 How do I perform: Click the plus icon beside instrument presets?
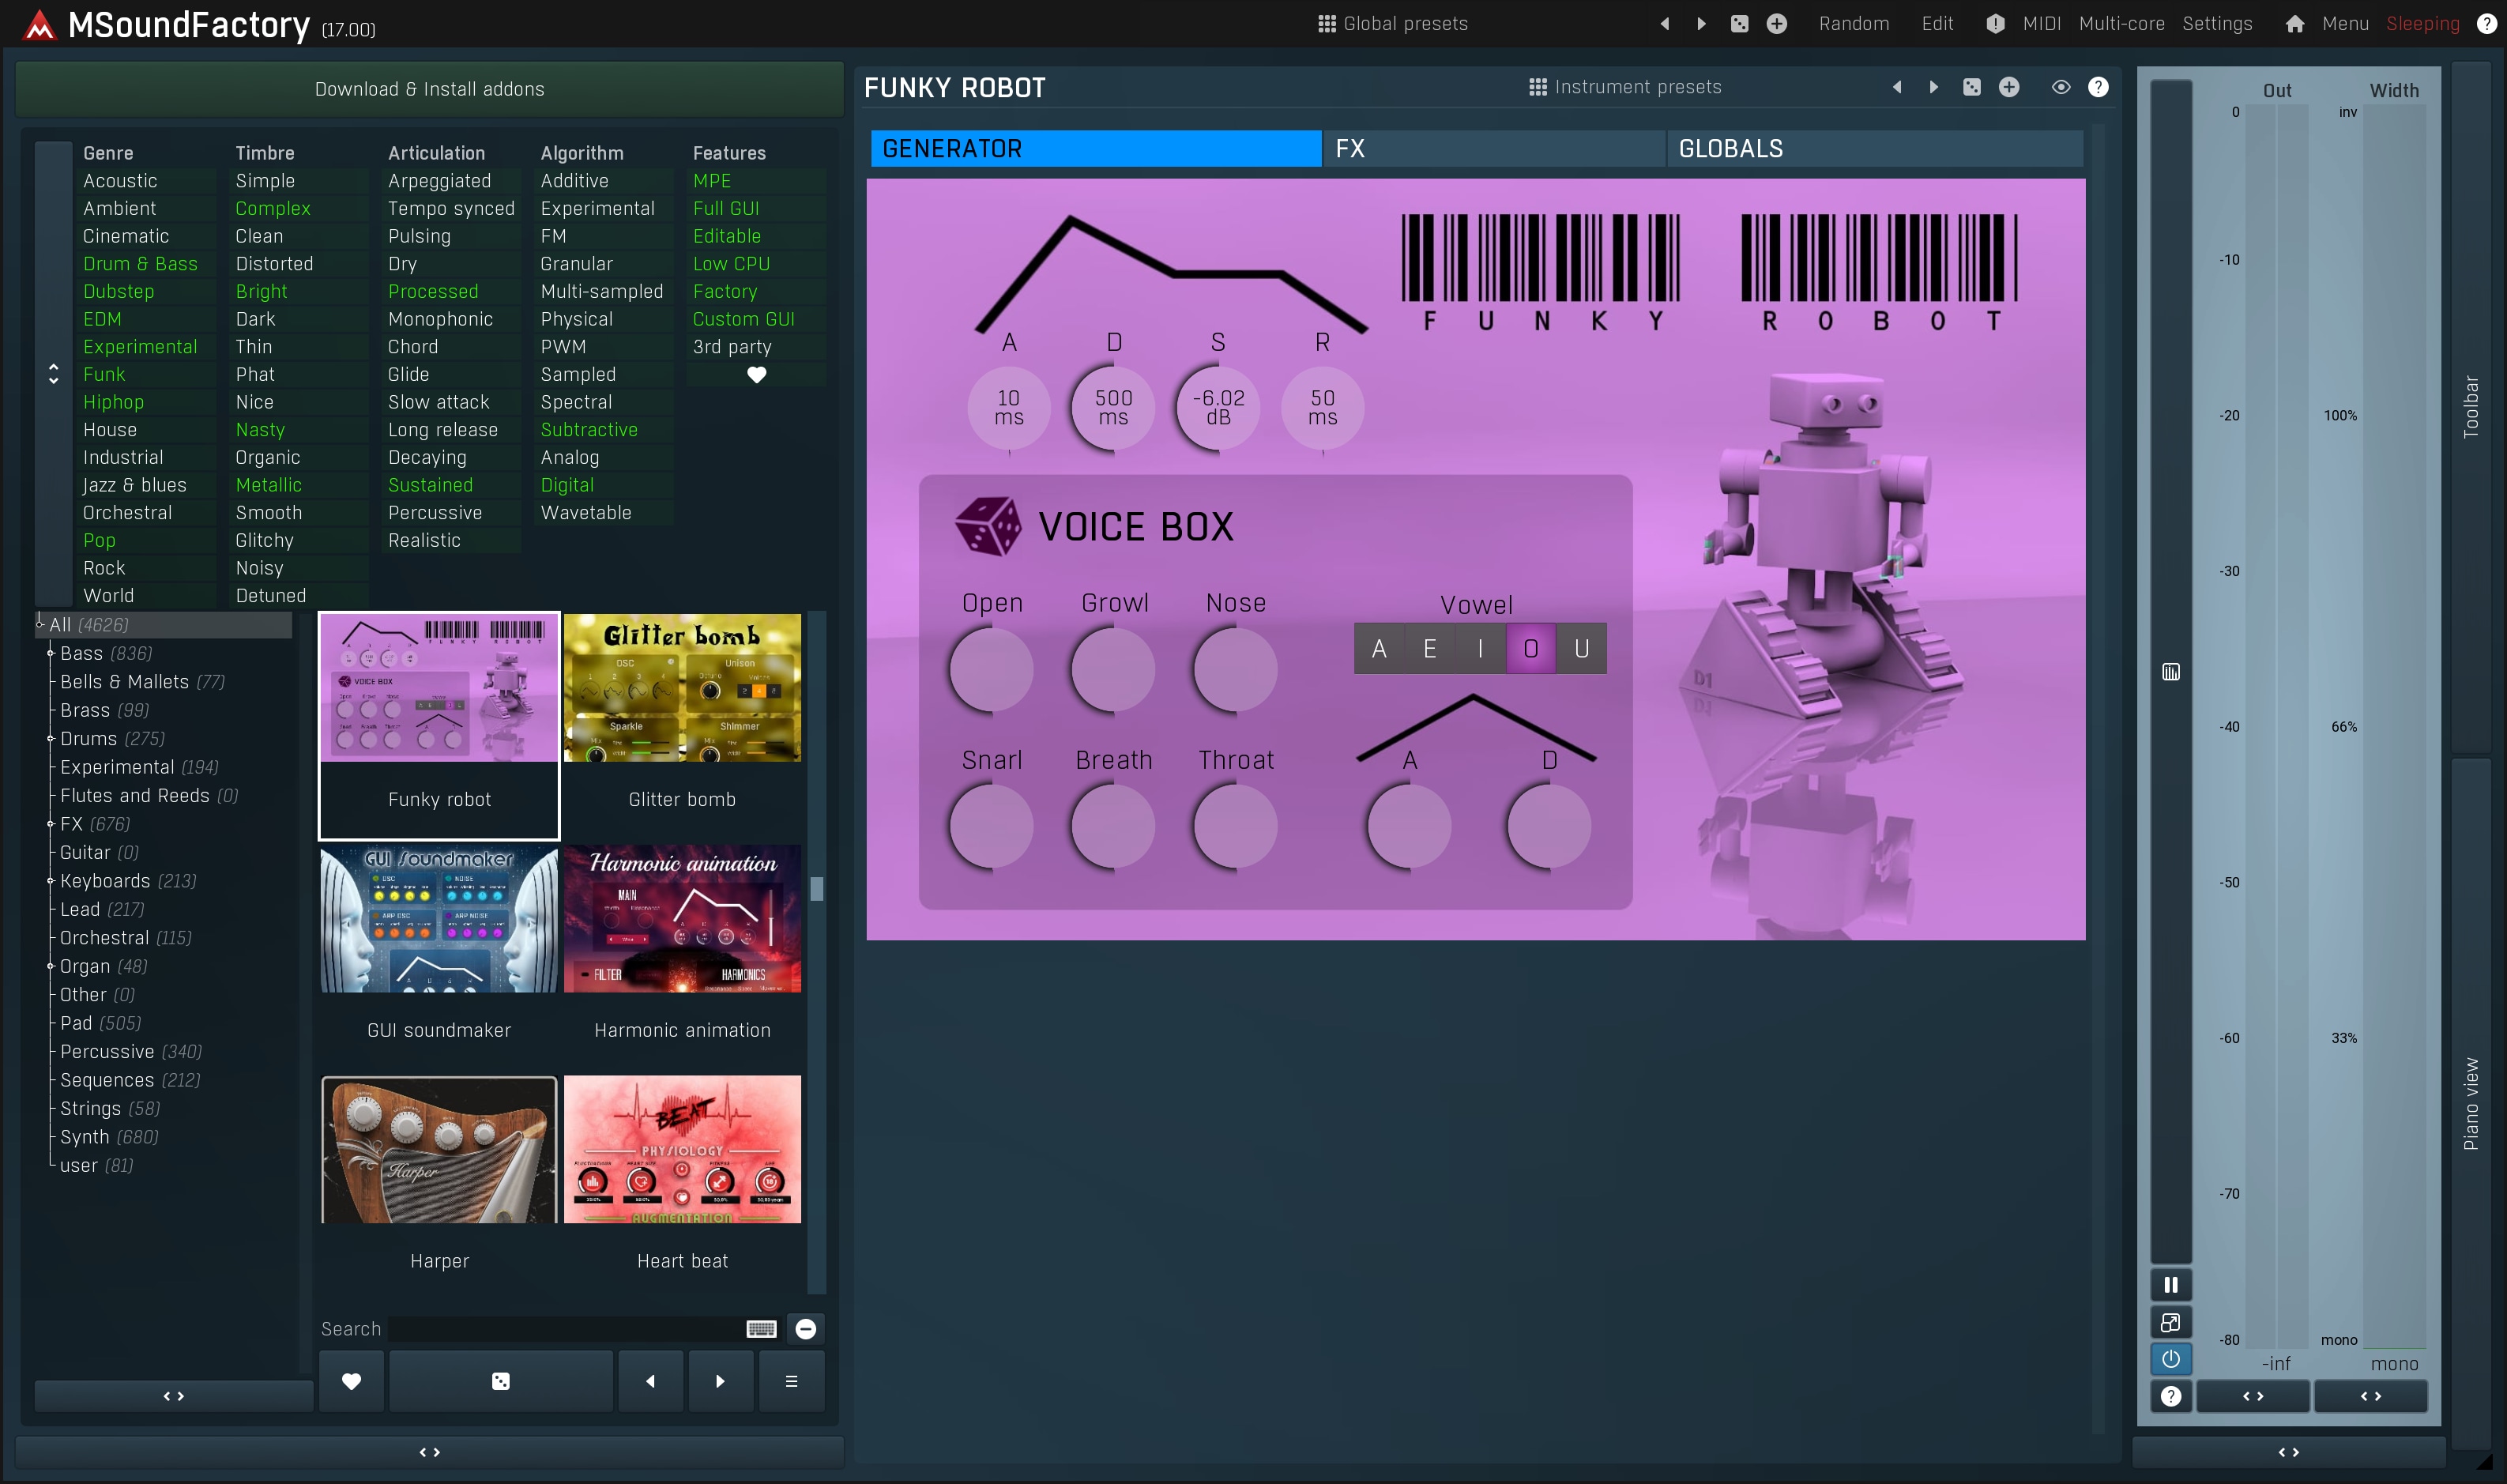tap(2008, 87)
